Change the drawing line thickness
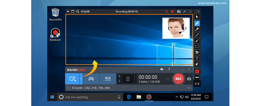Viewport: 259px width, 106px height. click(197, 77)
